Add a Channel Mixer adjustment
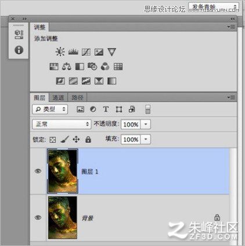This screenshot has height=246, width=245. point(105,67)
